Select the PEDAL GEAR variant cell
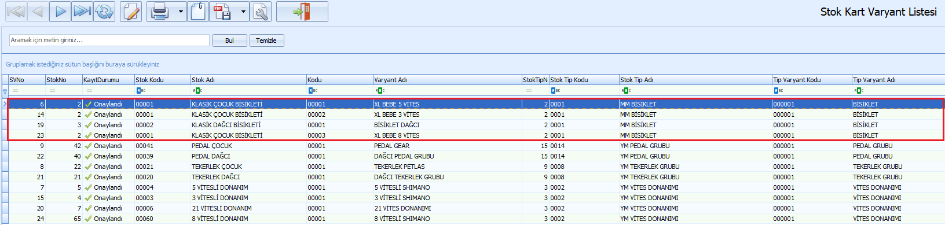945x225 pixels. (x=447, y=146)
